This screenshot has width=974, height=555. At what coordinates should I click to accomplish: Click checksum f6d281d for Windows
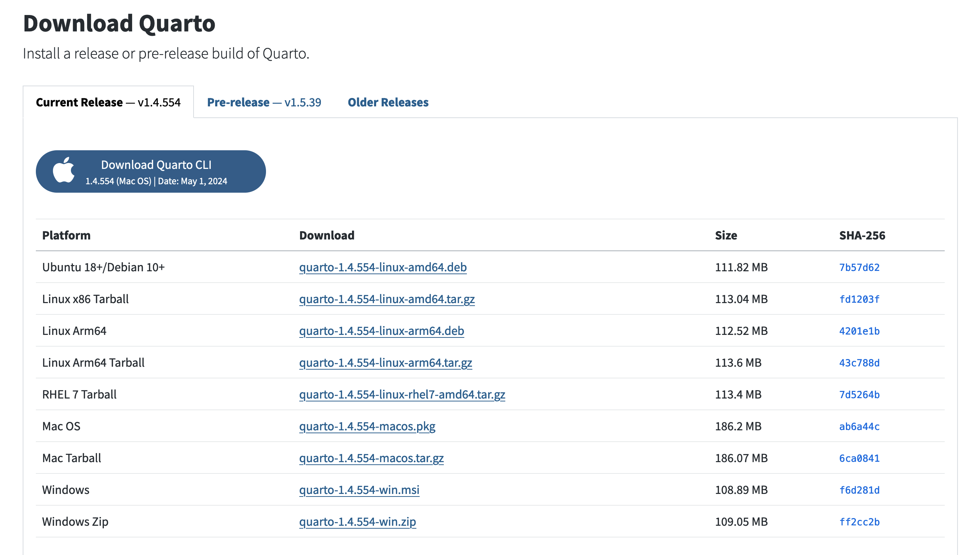(x=859, y=490)
